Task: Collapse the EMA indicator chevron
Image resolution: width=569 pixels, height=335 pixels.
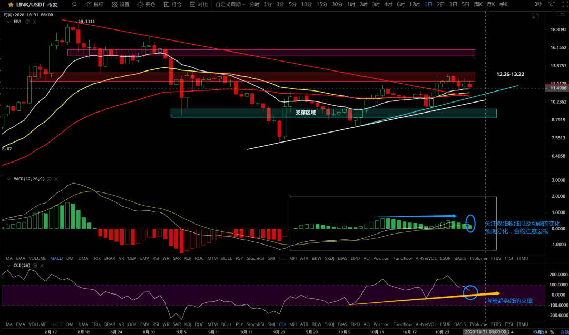Action: (8, 22)
